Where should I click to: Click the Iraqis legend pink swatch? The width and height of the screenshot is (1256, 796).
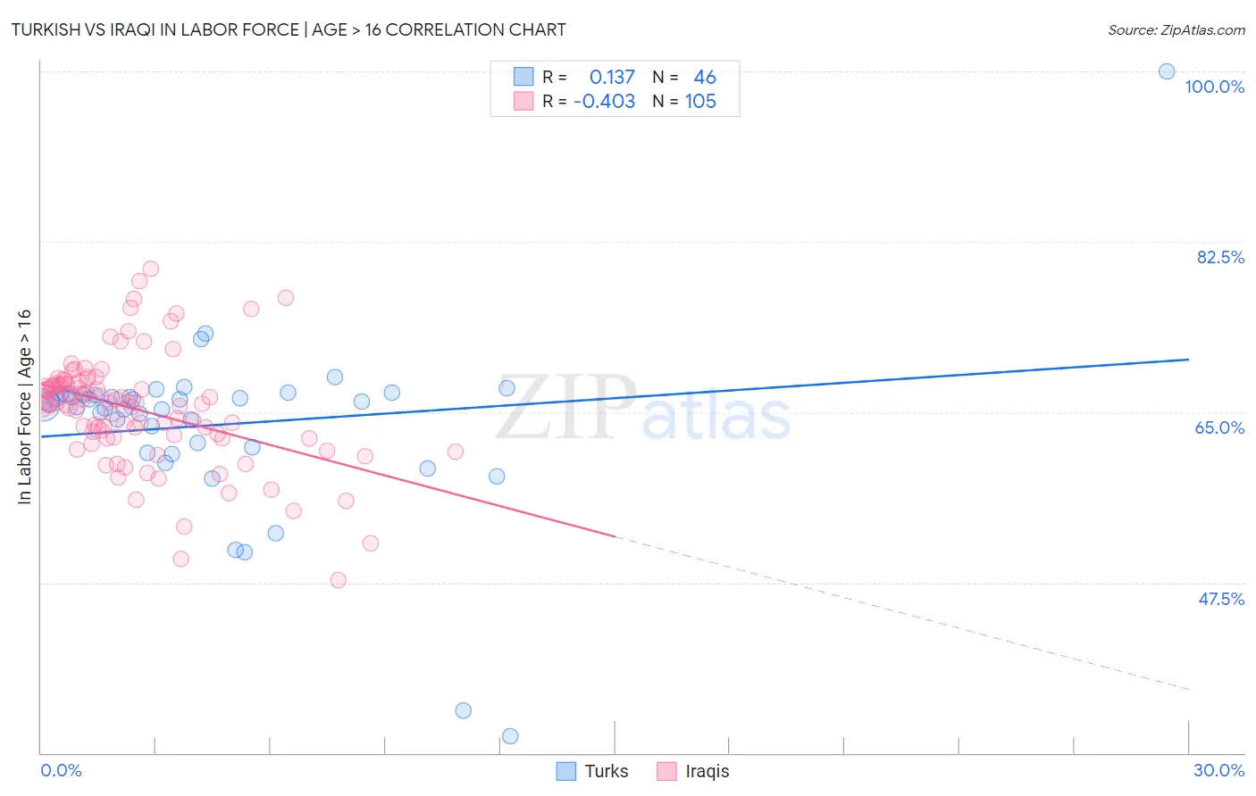666,771
